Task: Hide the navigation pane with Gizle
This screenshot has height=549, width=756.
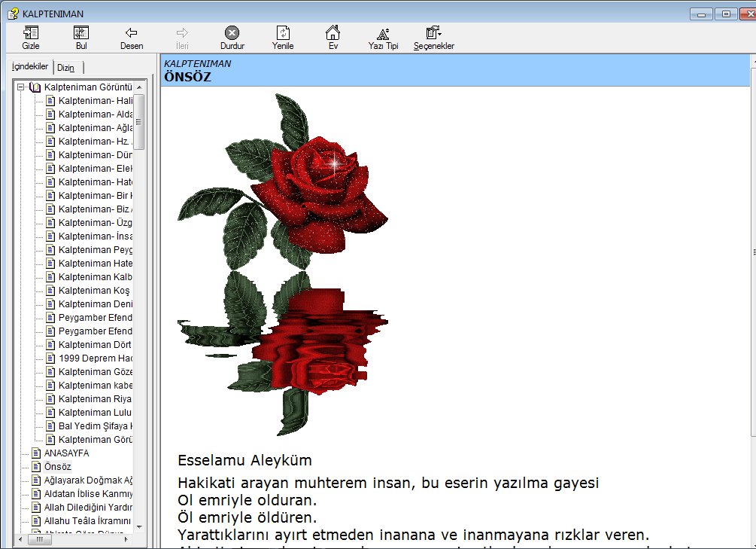Action: 31,38
